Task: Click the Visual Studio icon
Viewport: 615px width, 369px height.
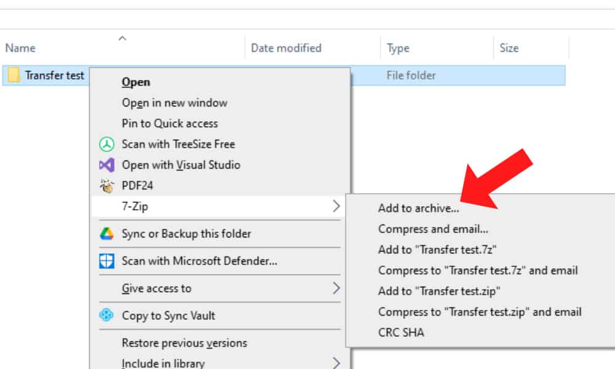Action: tap(107, 165)
